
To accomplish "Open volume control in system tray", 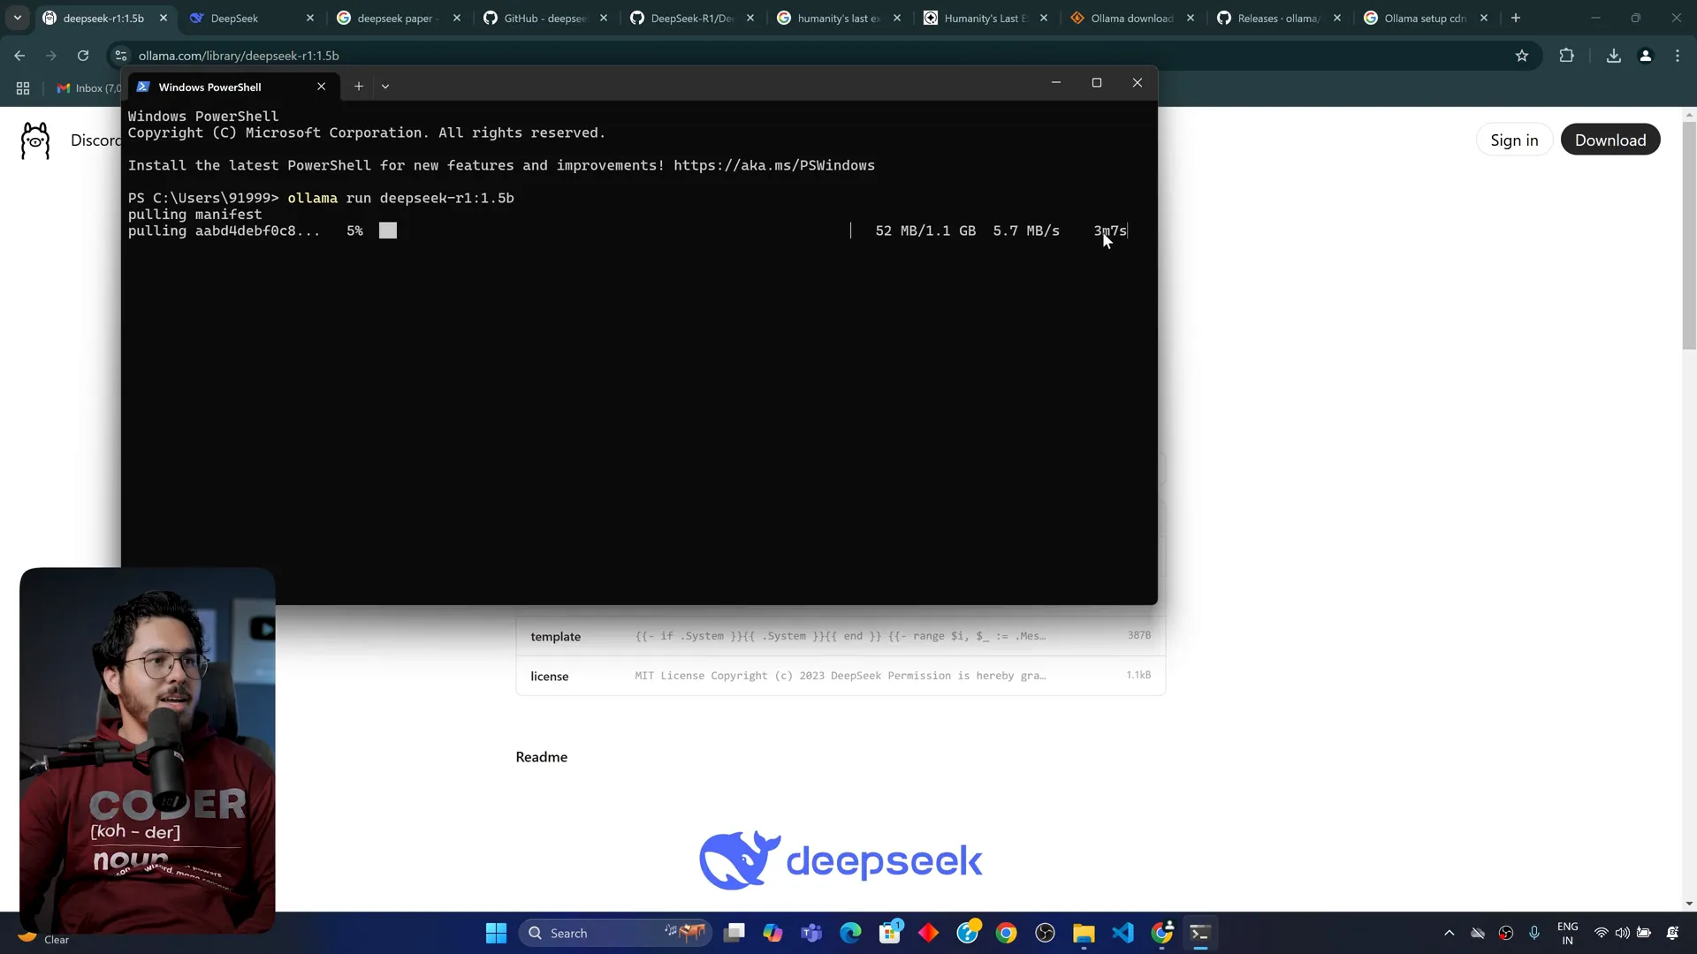I will [x=1623, y=933].
